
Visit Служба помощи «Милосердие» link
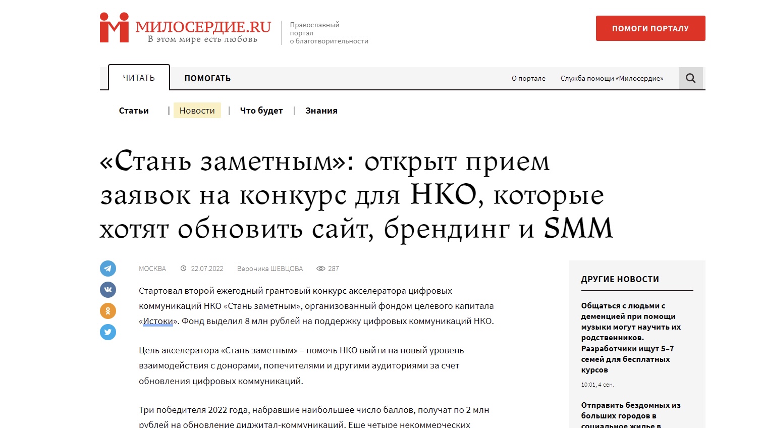(x=612, y=78)
